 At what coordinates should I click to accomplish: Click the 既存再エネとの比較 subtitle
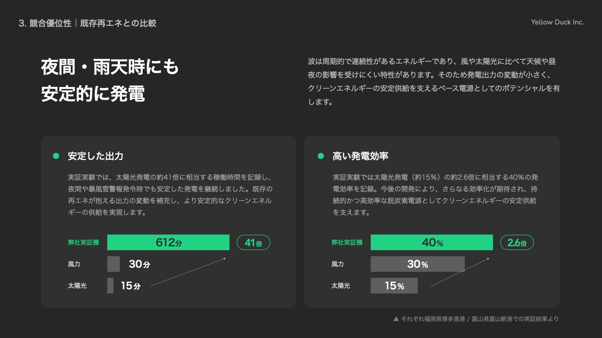pyautogui.click(x=118, y=23)
